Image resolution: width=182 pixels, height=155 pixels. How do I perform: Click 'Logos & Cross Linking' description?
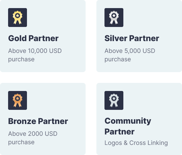(136, 143)
